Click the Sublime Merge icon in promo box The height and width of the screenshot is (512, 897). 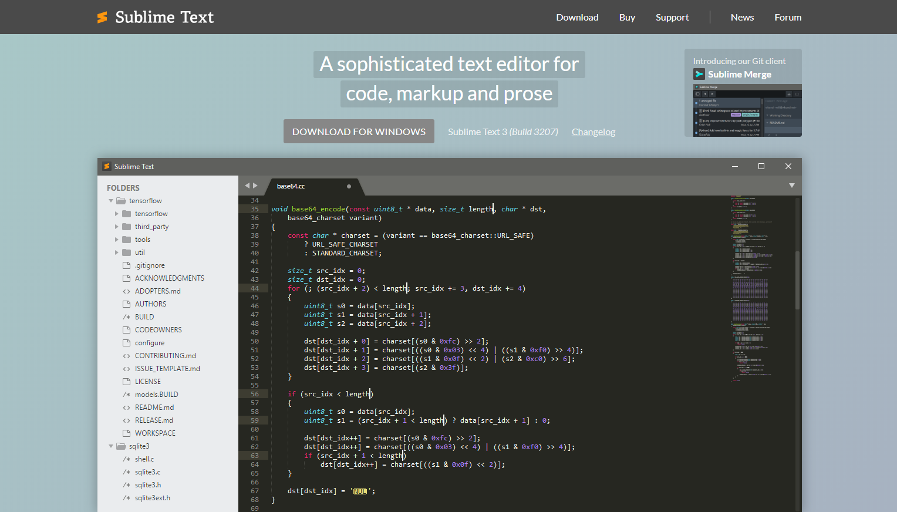[x=699, y=74]
